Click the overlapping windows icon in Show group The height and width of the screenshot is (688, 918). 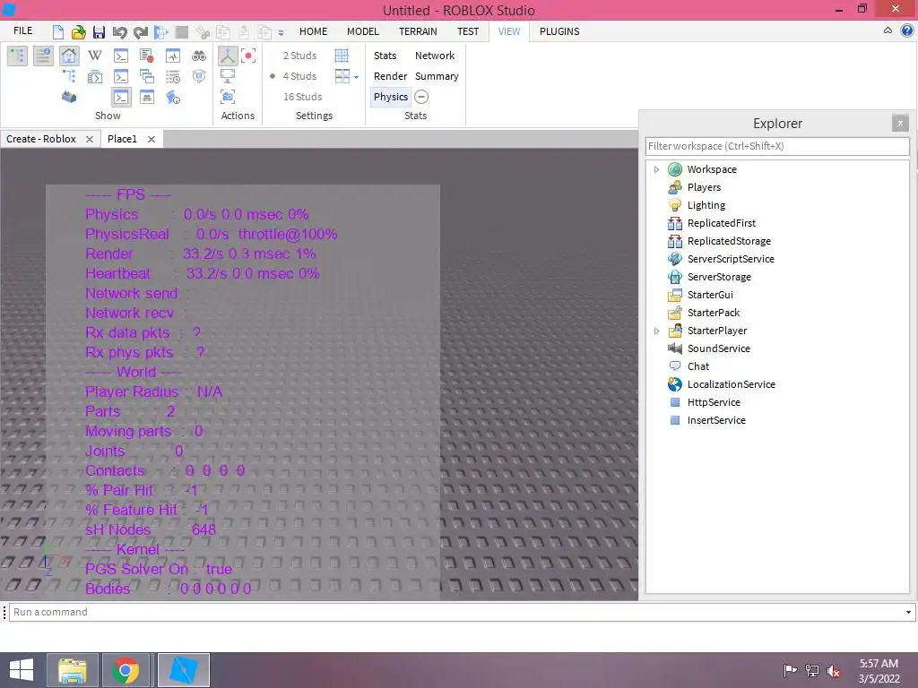pos(146,76)
